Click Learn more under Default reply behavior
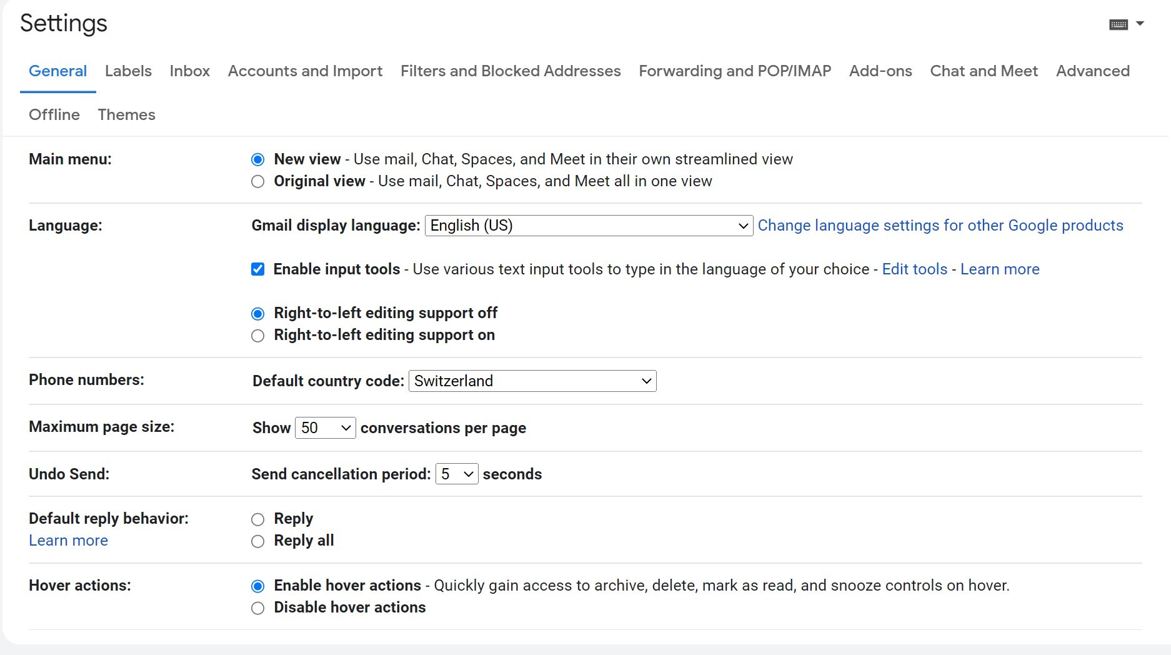The image size is (1171, 655). 68,541
